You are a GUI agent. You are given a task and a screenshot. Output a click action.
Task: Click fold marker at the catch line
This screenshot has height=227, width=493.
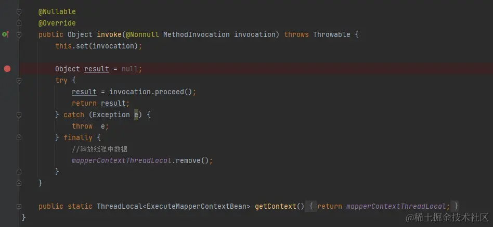[x=19, y=115]
